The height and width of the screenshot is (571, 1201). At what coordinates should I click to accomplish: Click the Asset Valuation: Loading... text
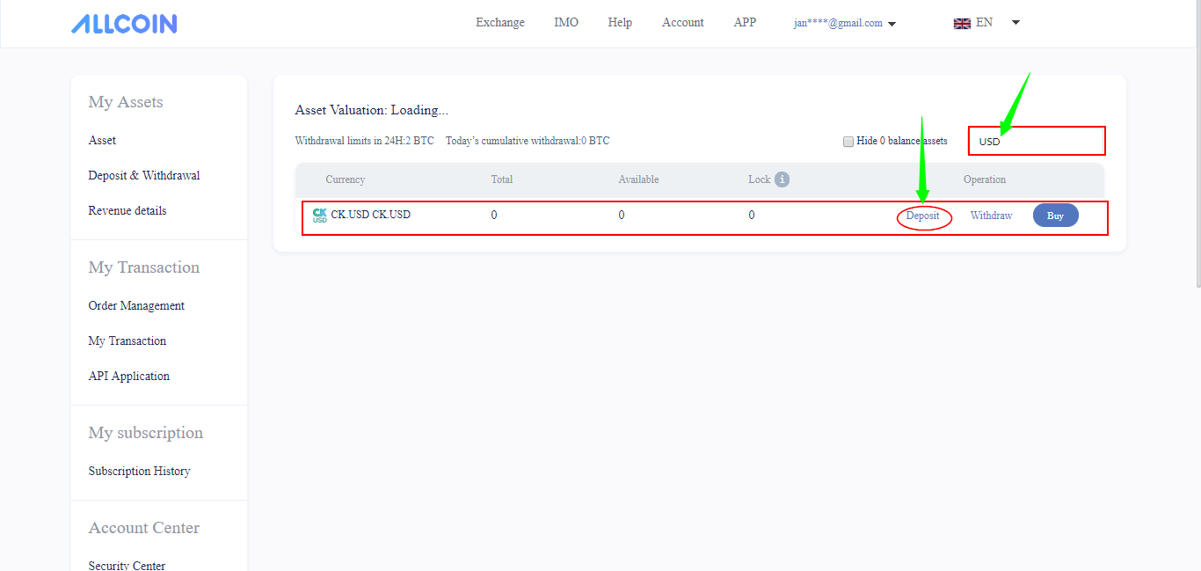(x=372, y=110)
